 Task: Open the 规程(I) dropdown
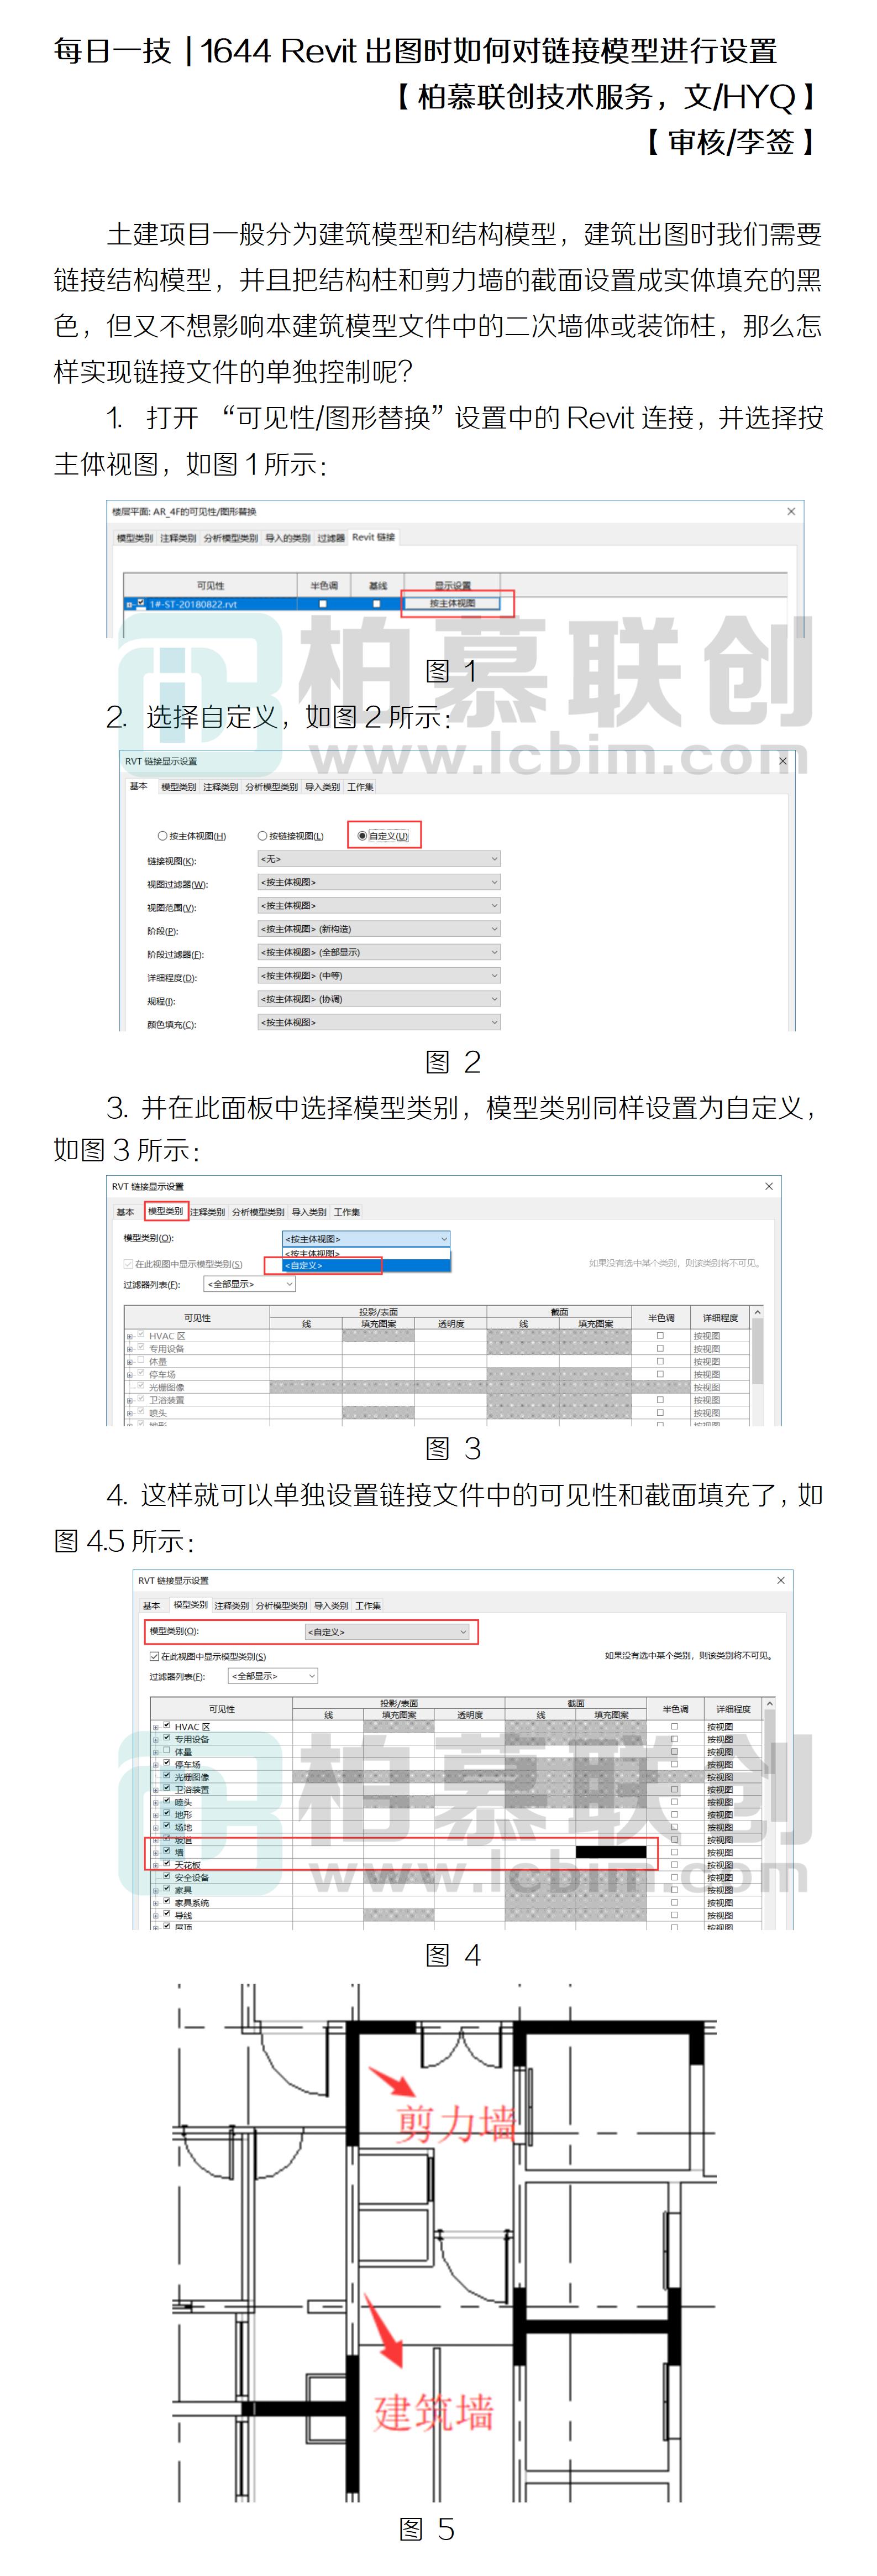(379, 999)
